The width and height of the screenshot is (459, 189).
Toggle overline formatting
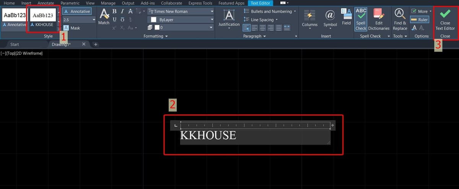click(x=122, y=19)
